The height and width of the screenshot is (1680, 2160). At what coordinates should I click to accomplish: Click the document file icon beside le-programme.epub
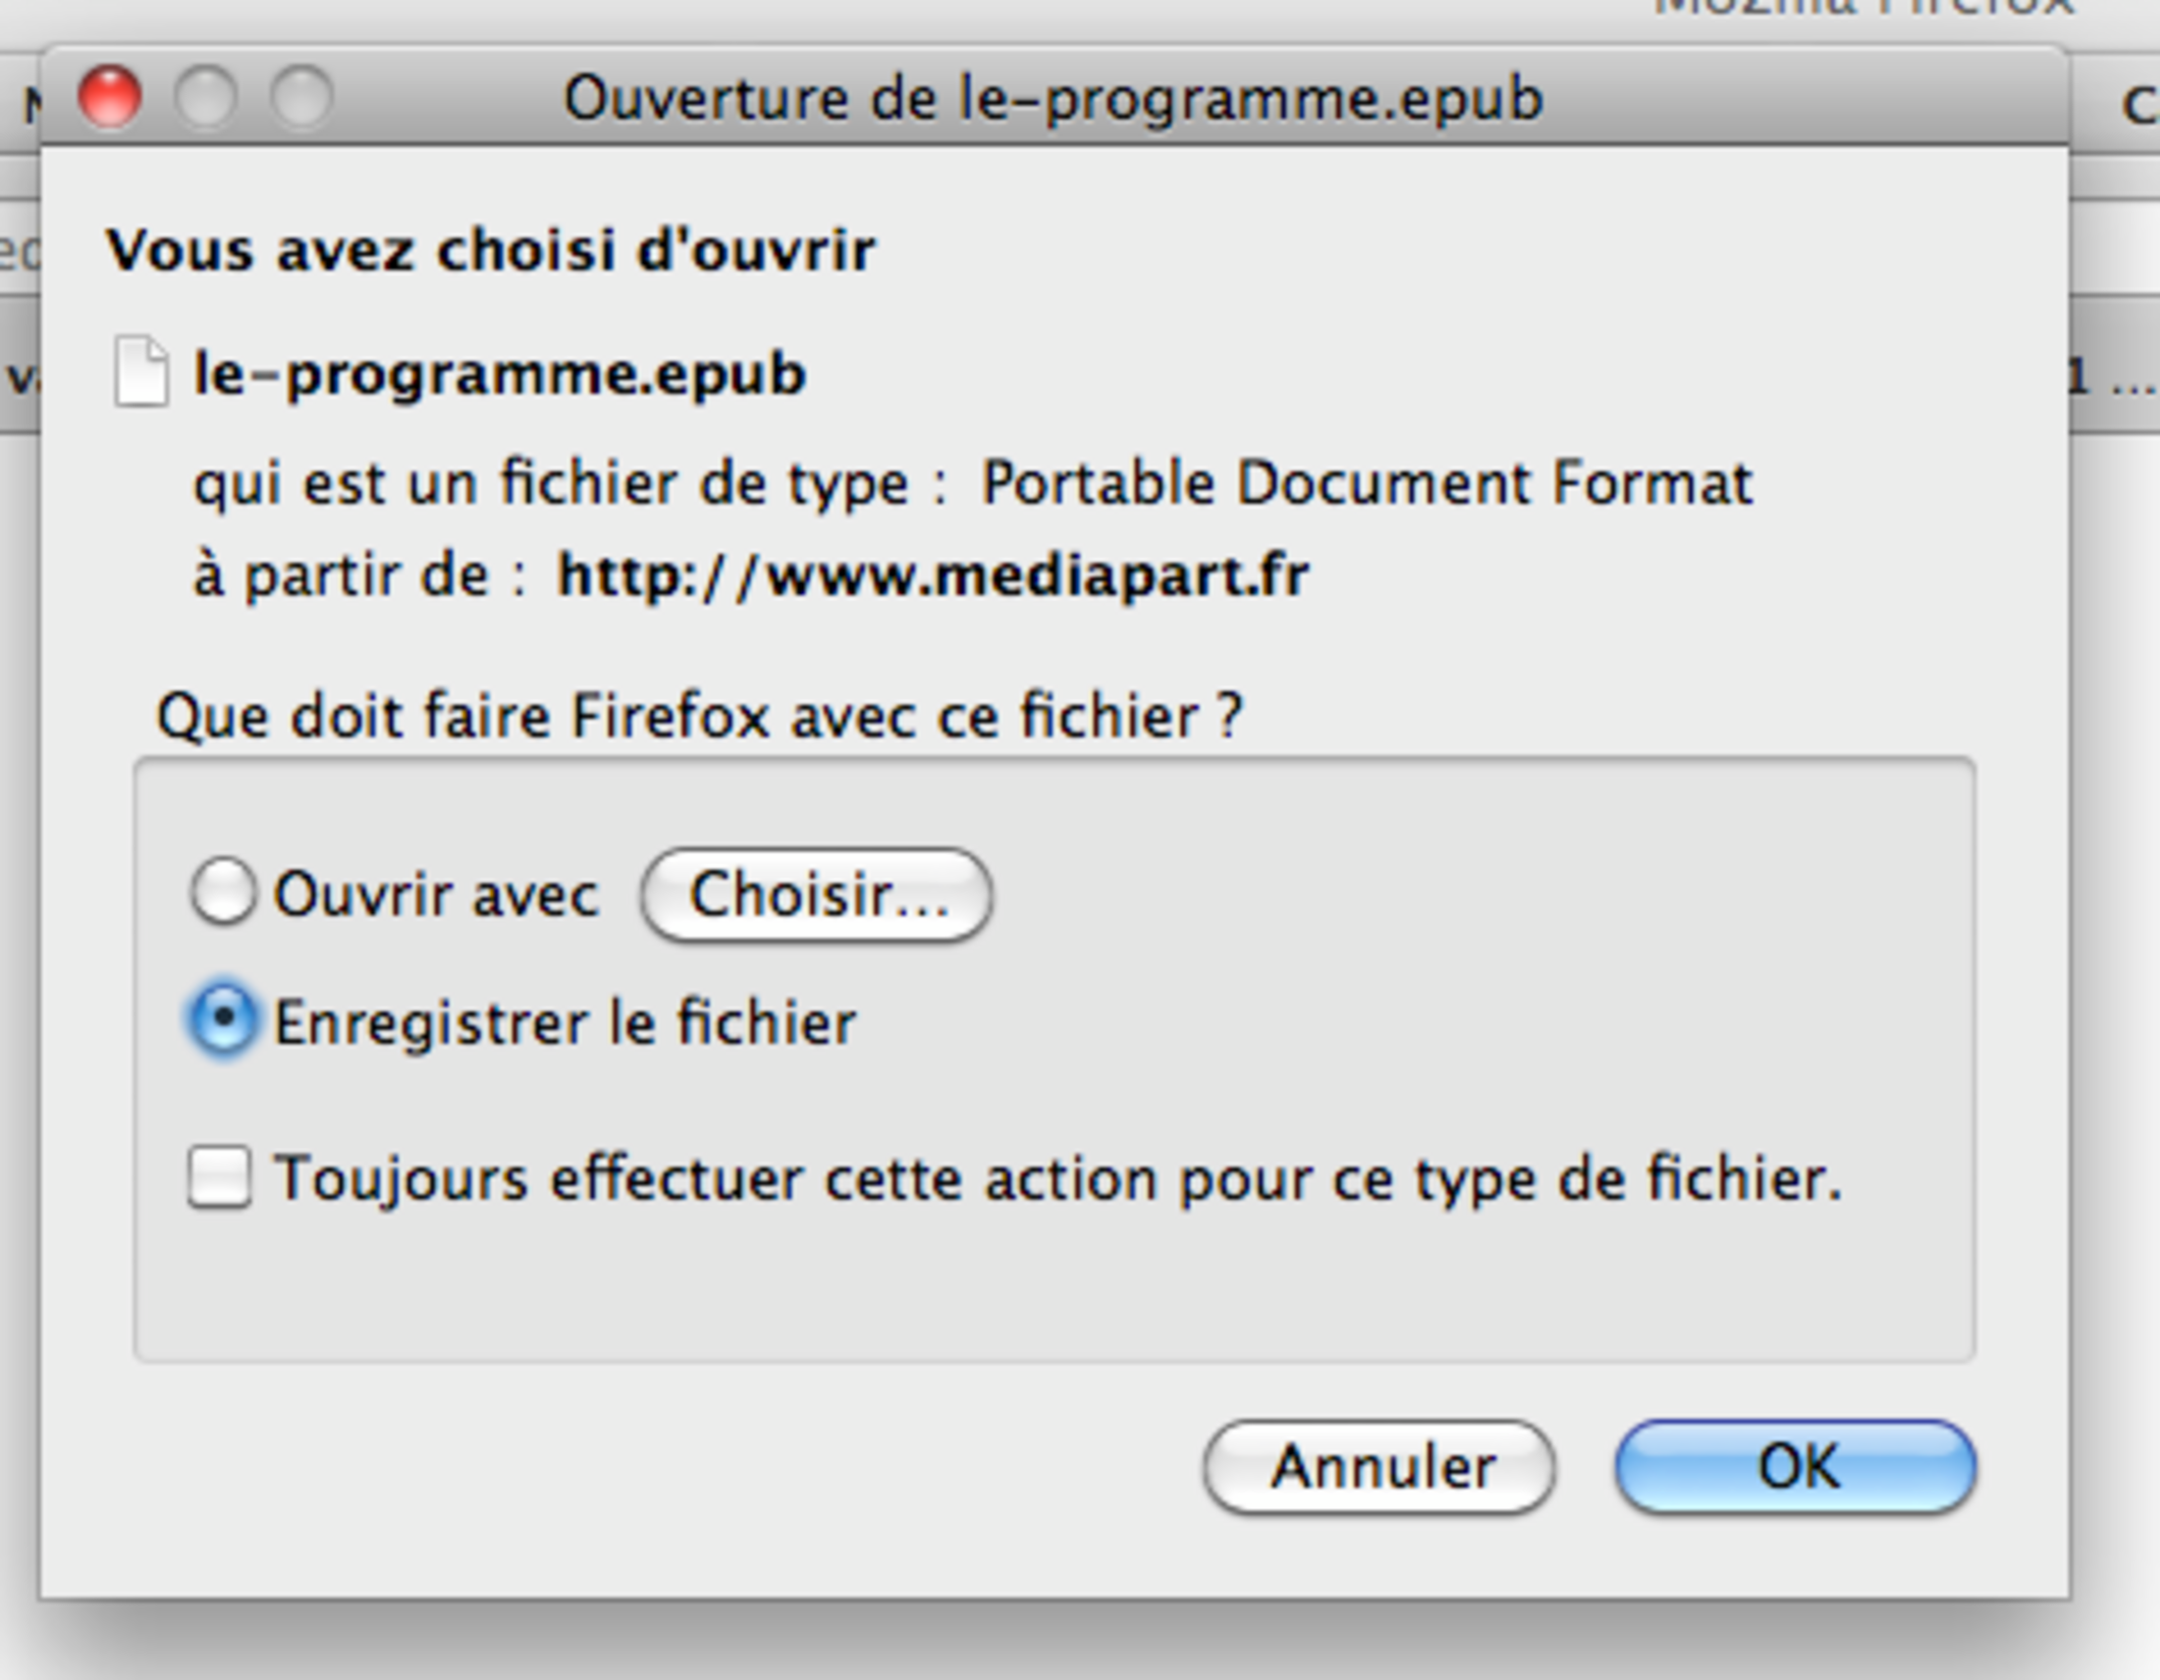pyautogui.click(x=141, y=374)
